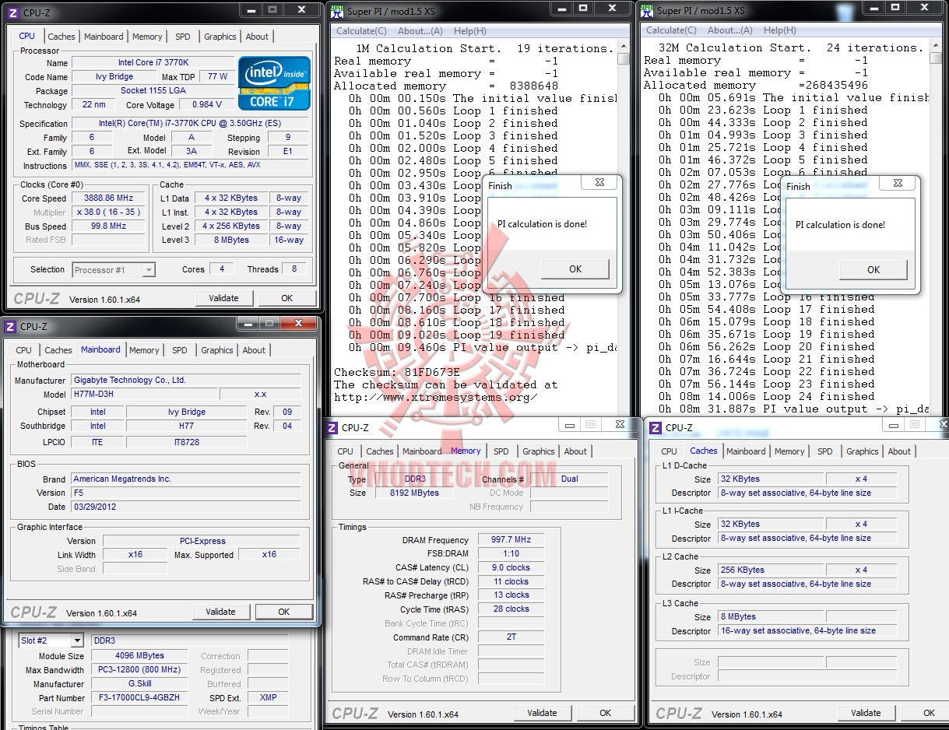Image resolution: width=949 pixels, height=730 pixels.
Task: Open Help menu in the 1M Super PI window
Action: [469, 31]
